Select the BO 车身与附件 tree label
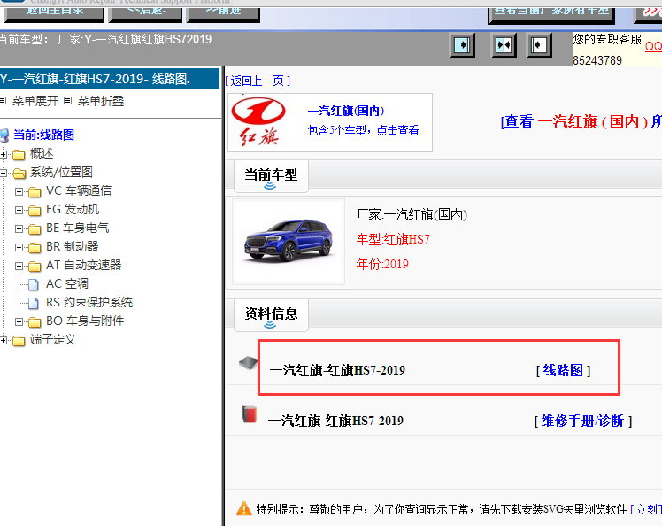The width and height of the screenshot is (662, 526). click(x=85, y=321)
